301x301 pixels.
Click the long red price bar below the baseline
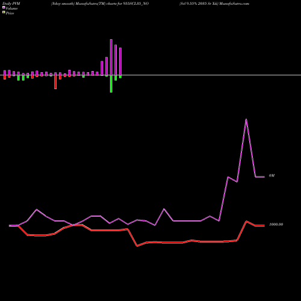[55, 82]
